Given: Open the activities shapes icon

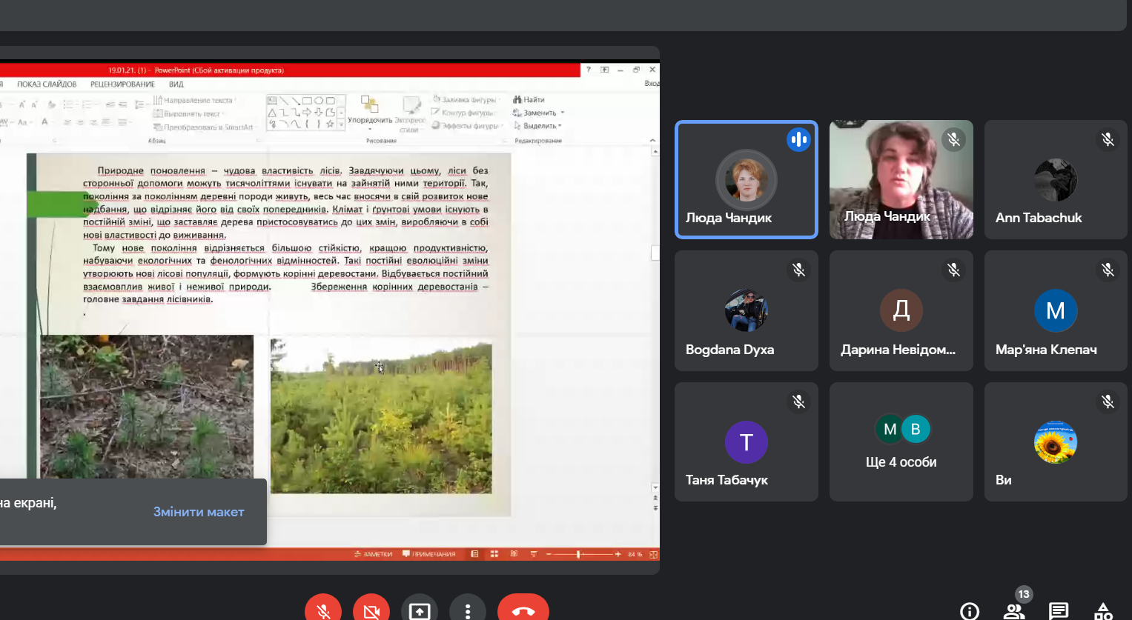Looking at the screenshot, I should [1103, 611].
